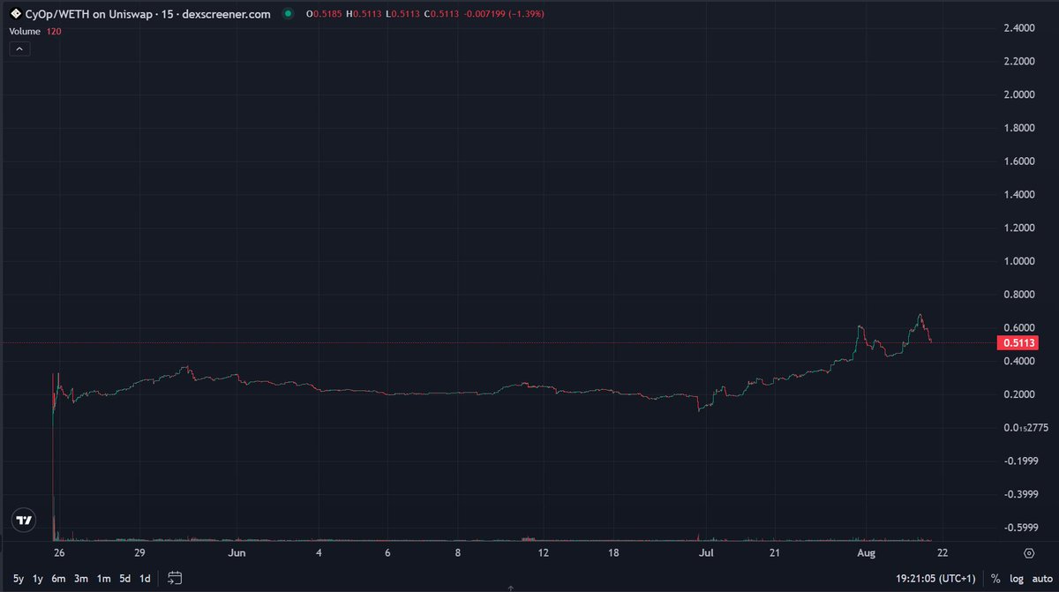
Task: Click the CyOp token logo icon
Action: (x=14, y=14)
